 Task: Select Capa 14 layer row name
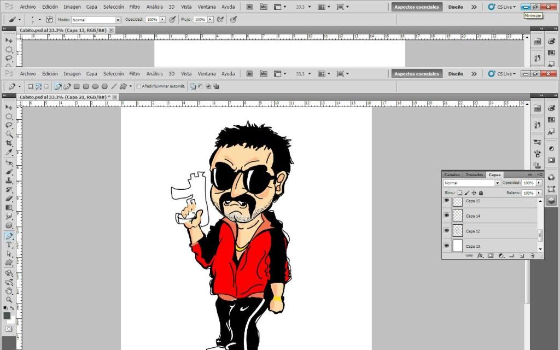click(473, 216)
